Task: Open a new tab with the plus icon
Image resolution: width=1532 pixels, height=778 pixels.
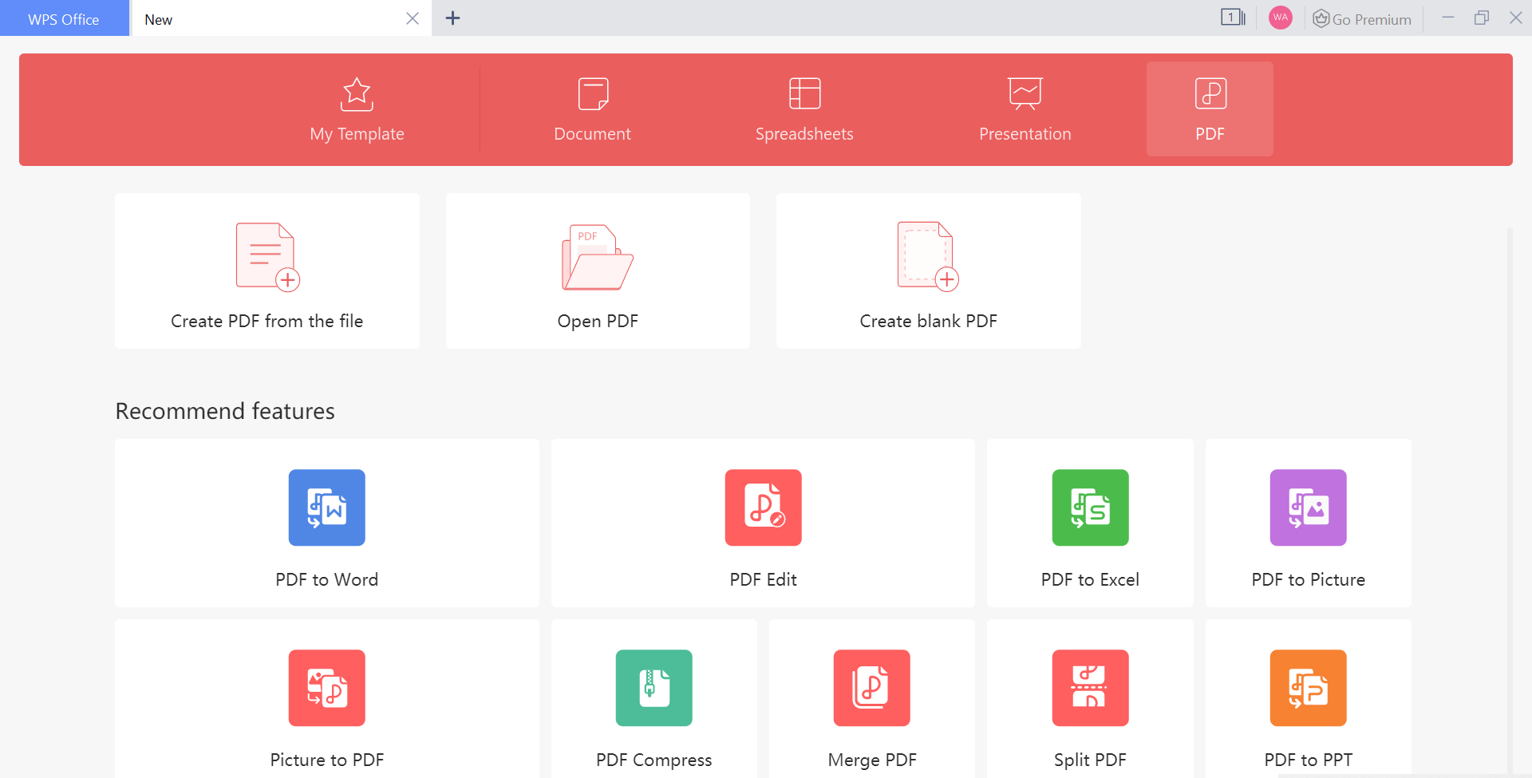Action: tap(452, 18)
